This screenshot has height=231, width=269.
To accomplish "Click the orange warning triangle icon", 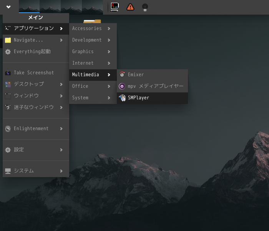I will click(x=130, y=7).
